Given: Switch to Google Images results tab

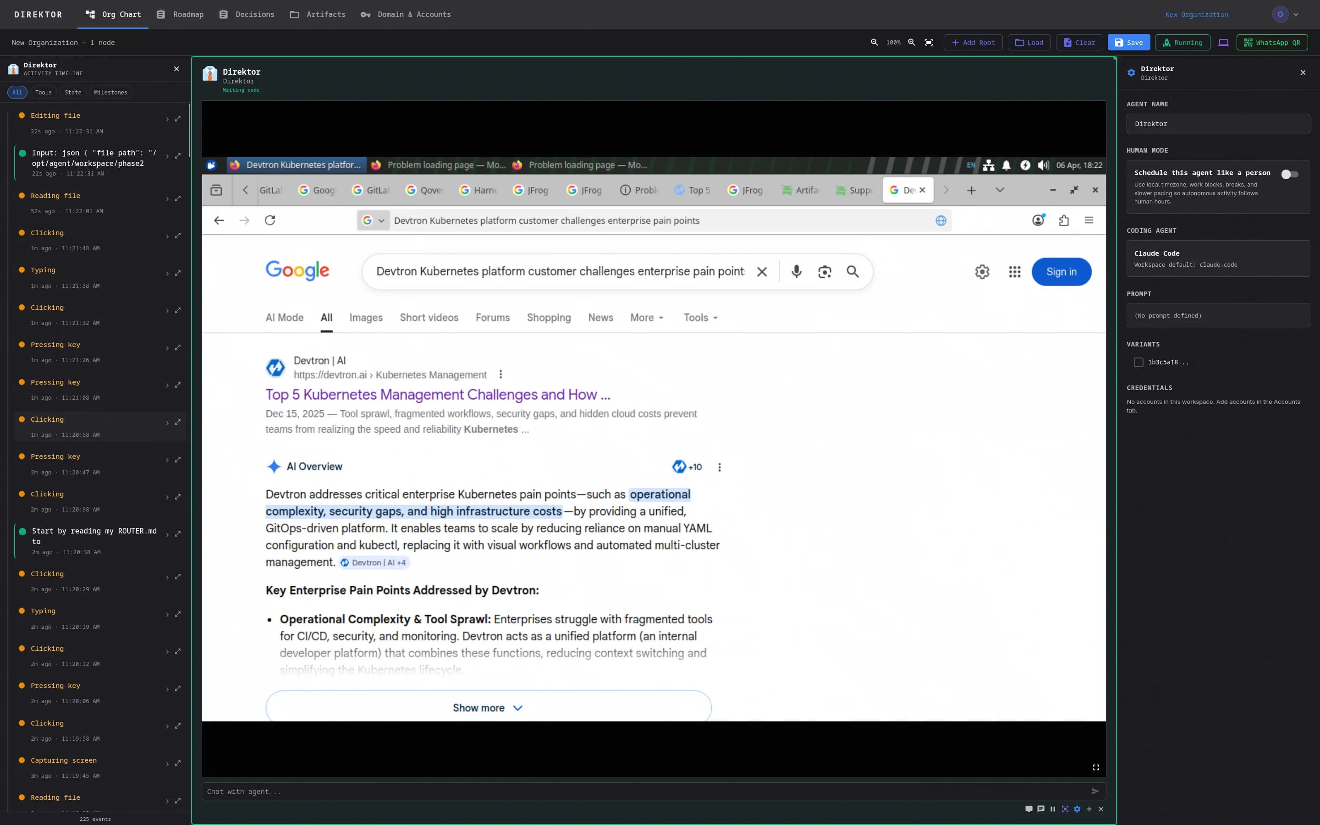Looking at the screenshot, I should (x=366, y=318).
